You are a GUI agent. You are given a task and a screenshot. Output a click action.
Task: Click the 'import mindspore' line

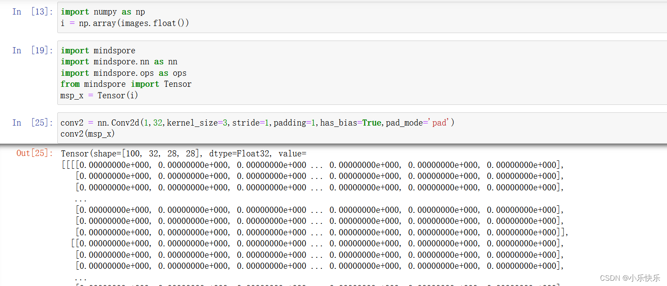(x=97, y=50)
